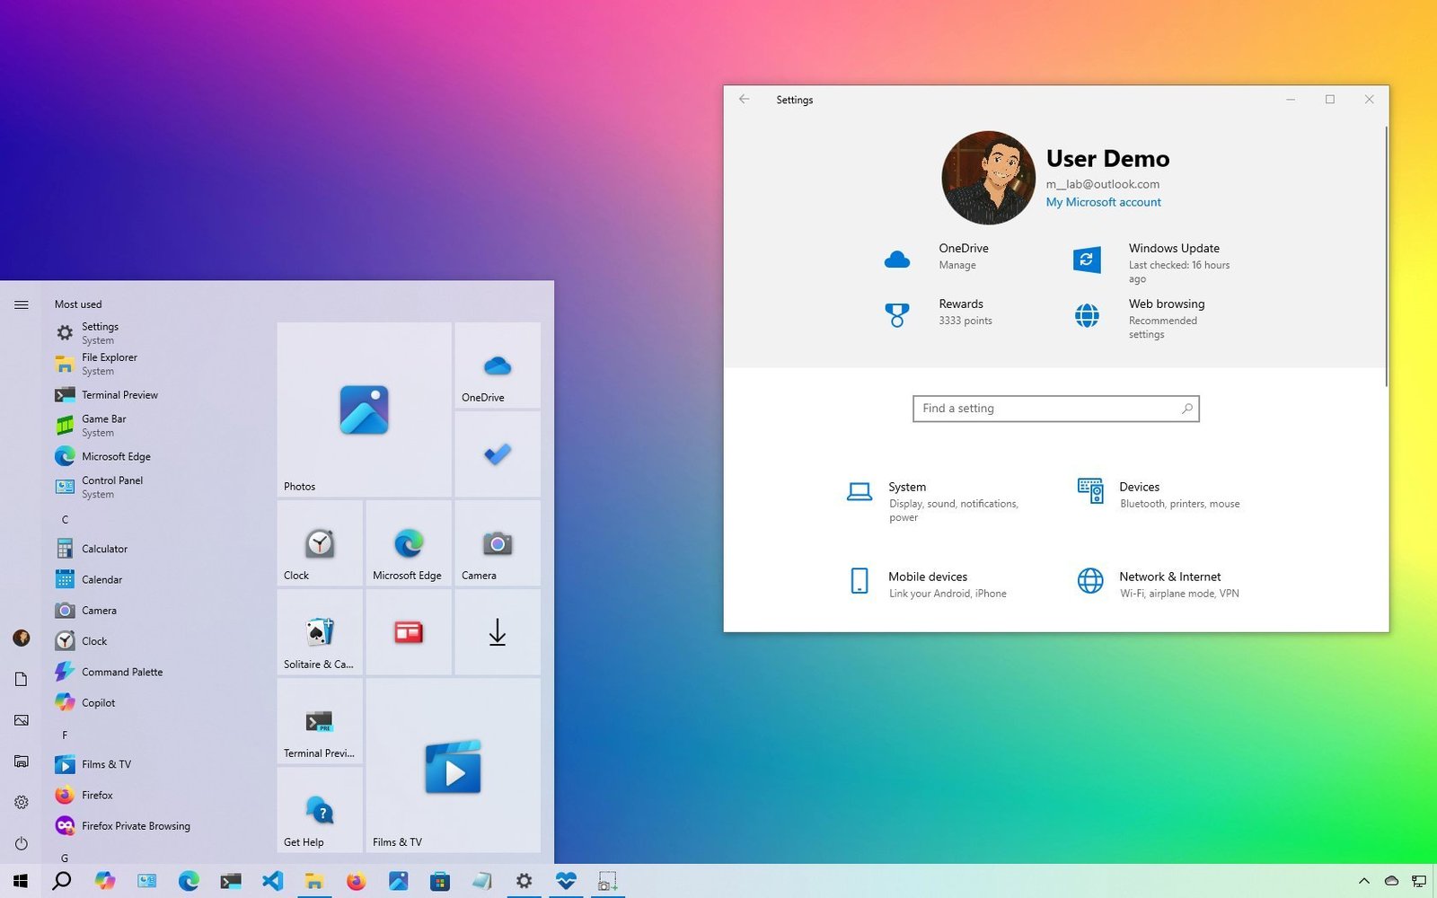Image resolution: width=1437 pixels, height=898 pixels.
Task: Click Manage under OneDrive
Action: (957, 265)
